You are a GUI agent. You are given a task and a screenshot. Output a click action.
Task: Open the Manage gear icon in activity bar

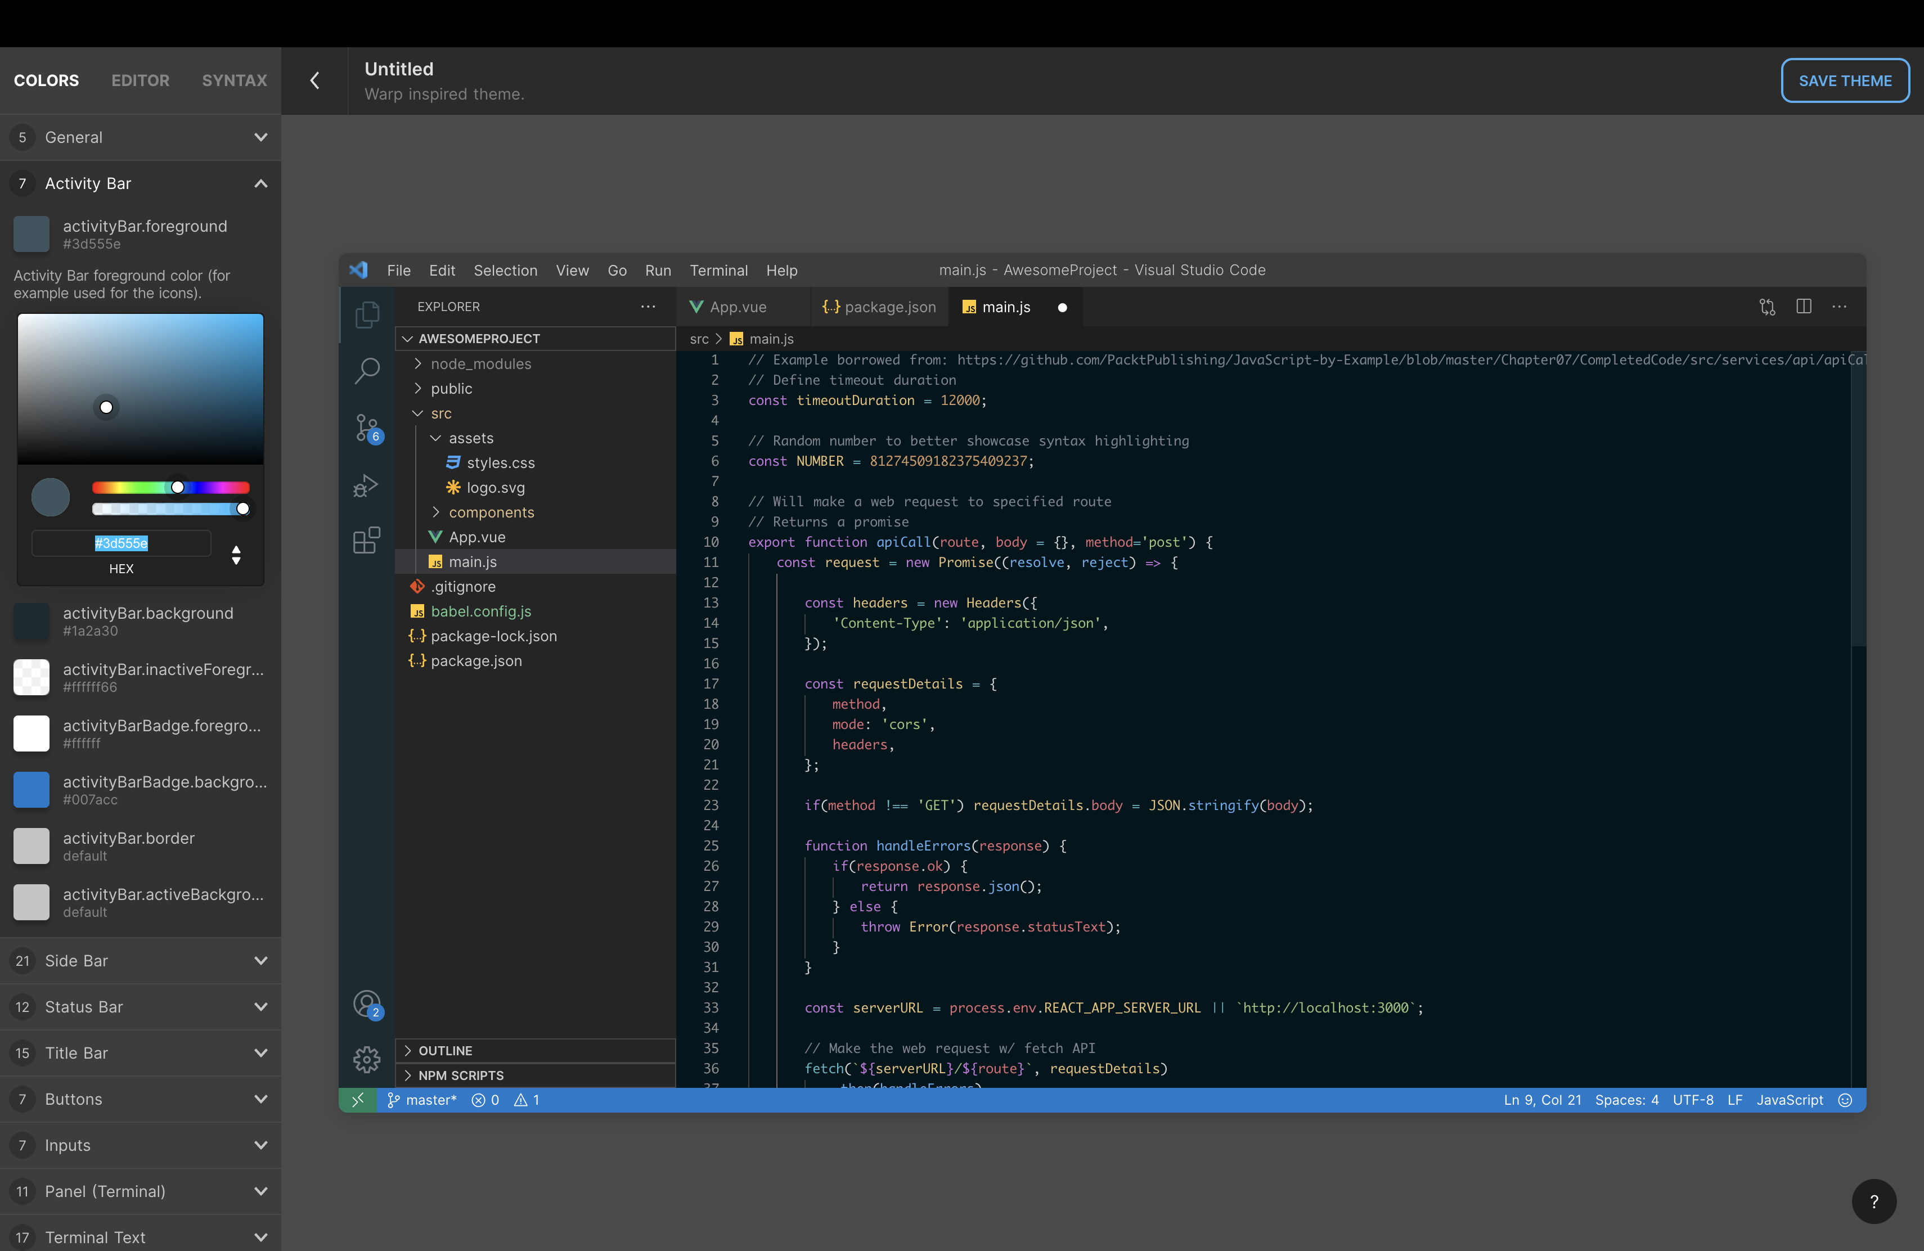tap(366, 1059)
